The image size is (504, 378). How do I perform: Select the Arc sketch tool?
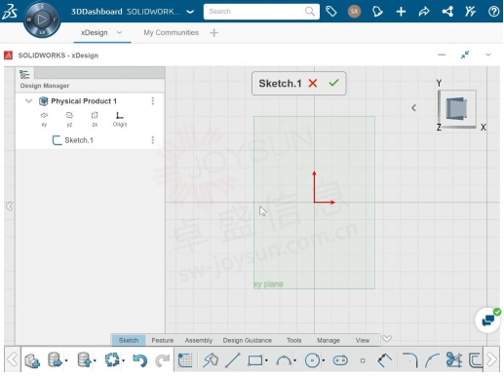click(284, 360)
